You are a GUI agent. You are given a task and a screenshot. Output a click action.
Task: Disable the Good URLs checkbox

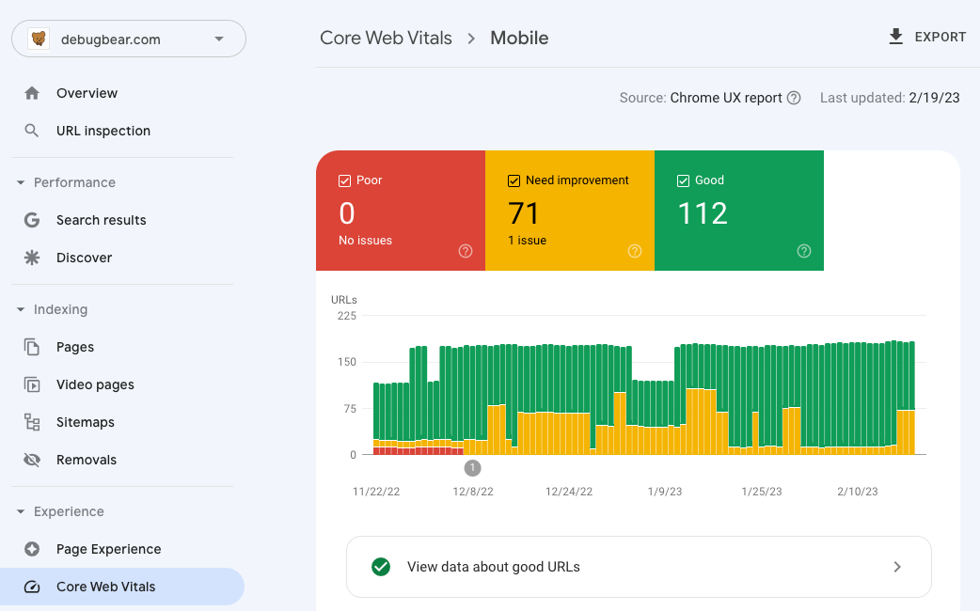coord(684,180)
